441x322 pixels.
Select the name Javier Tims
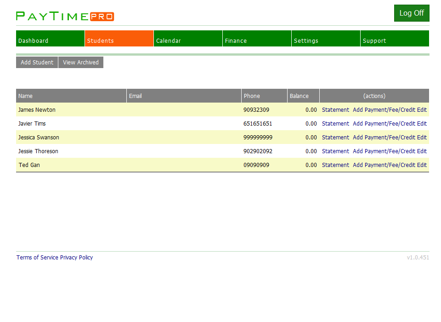click(32, 124)
